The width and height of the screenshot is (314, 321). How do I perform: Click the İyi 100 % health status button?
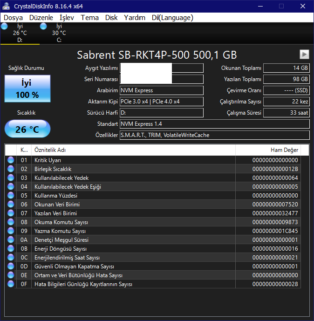[x=27, y=89]
